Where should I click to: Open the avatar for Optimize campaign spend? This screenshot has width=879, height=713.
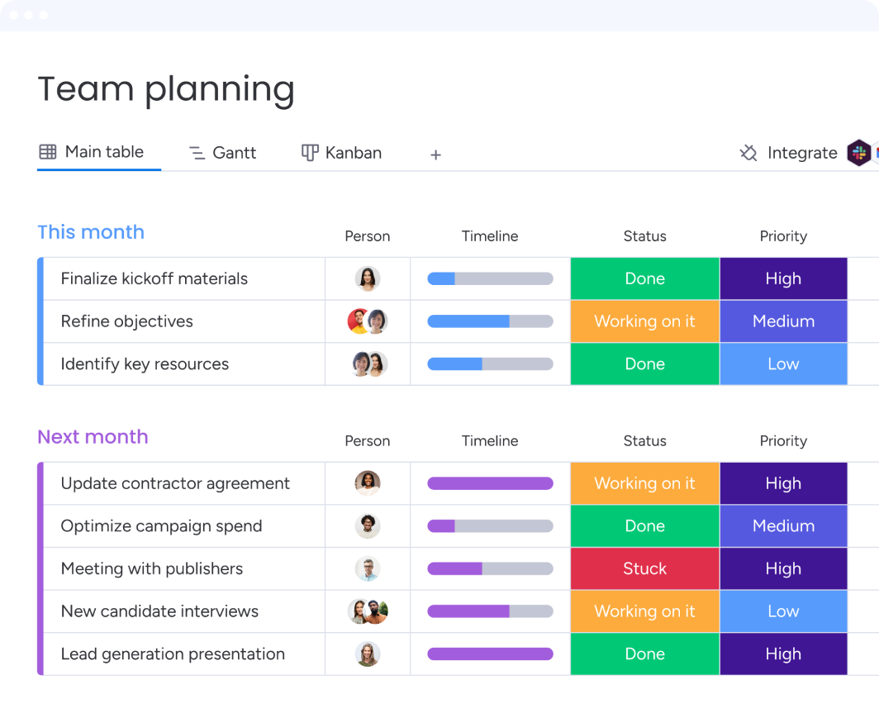point(368,525)
